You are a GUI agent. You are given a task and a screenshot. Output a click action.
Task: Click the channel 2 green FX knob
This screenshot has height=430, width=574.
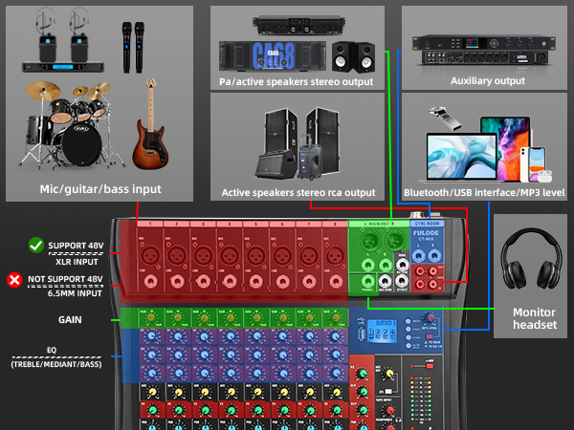coord(179,410)
